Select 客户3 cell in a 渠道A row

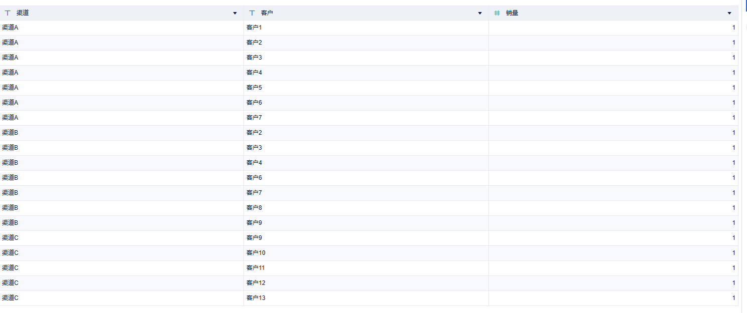[x=366, y=58]
